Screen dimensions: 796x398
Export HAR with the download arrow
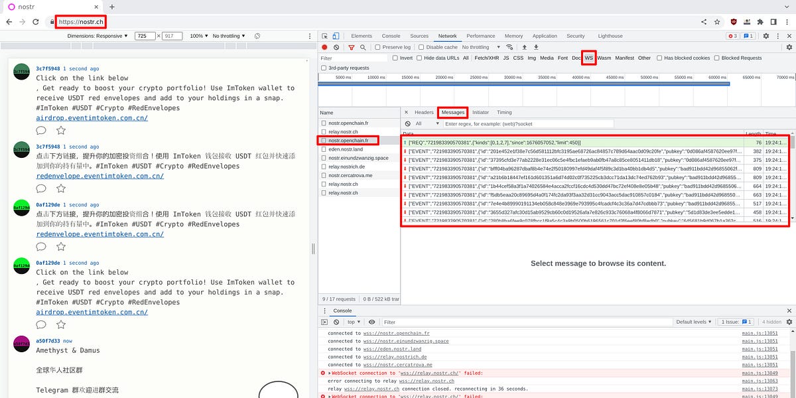click(x=536, y=47)
